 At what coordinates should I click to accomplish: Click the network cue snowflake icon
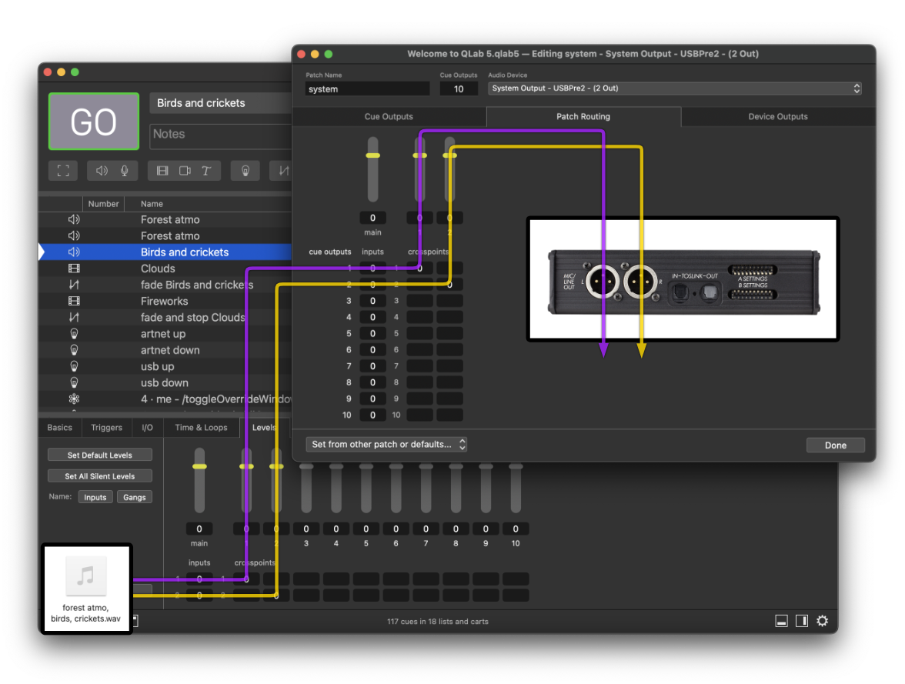(x=73, y=399)
